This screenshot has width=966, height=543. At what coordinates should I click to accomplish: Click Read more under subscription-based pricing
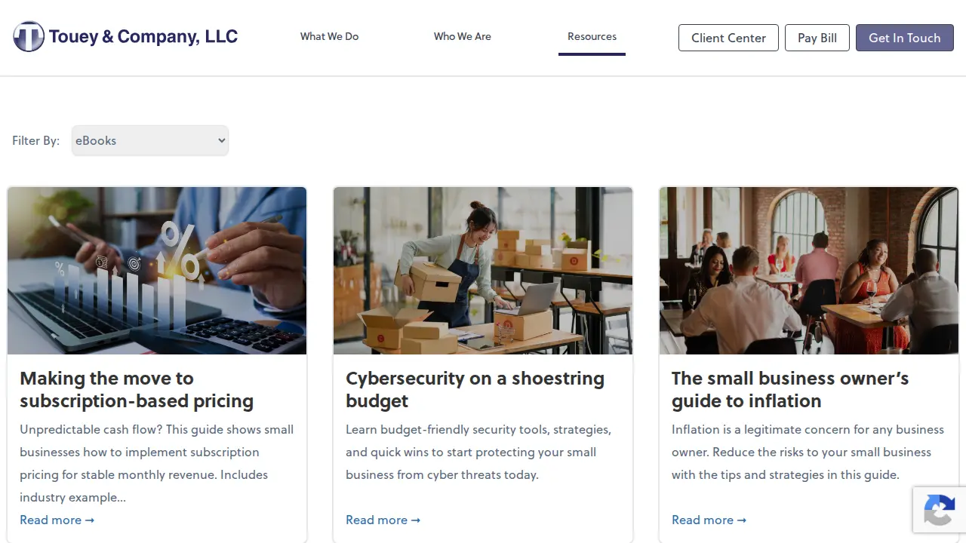click(57, 520)
